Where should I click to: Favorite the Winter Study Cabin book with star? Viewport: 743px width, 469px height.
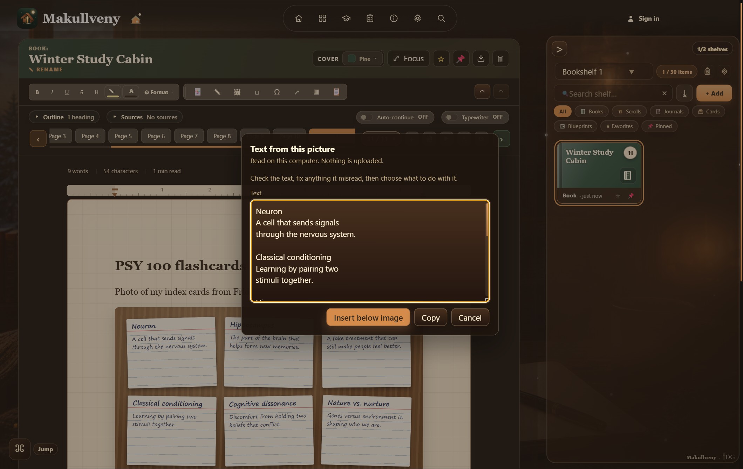[x=441, y=59]
